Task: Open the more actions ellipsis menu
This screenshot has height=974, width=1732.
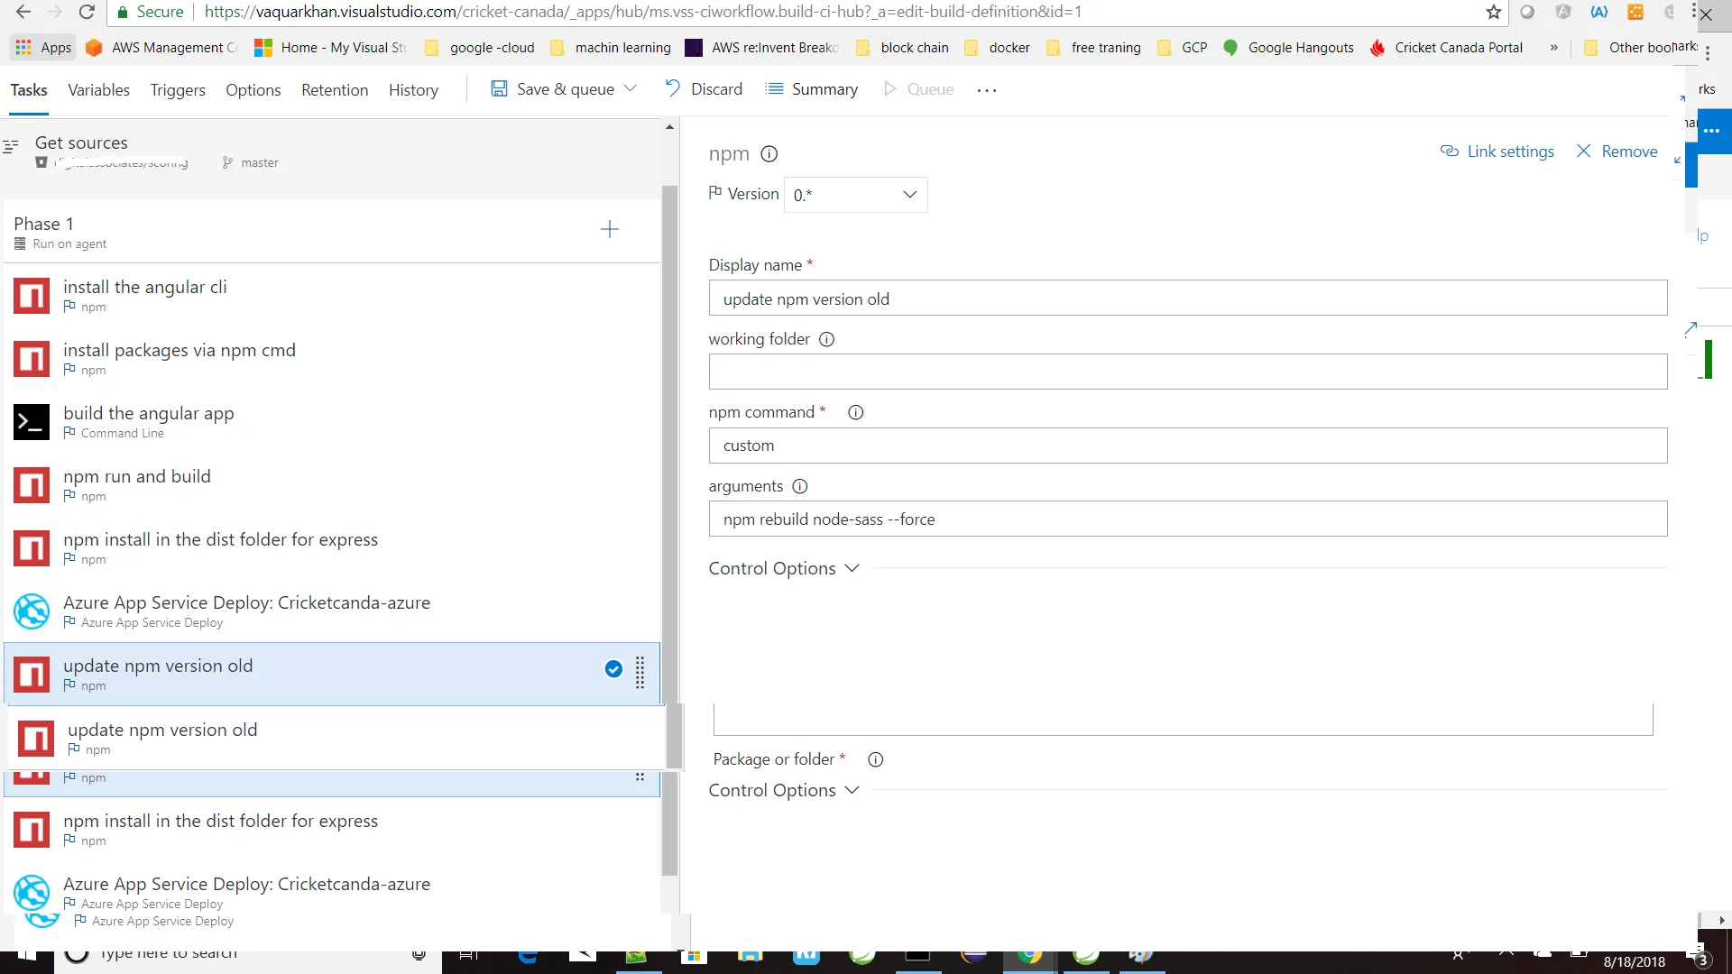Action: click(x=986, y=90)
